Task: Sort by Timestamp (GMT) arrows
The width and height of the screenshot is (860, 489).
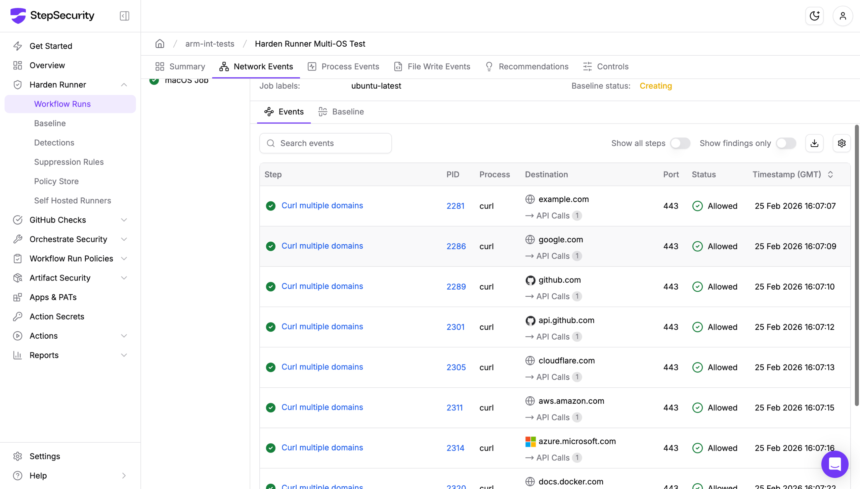Action: point(830,174)
